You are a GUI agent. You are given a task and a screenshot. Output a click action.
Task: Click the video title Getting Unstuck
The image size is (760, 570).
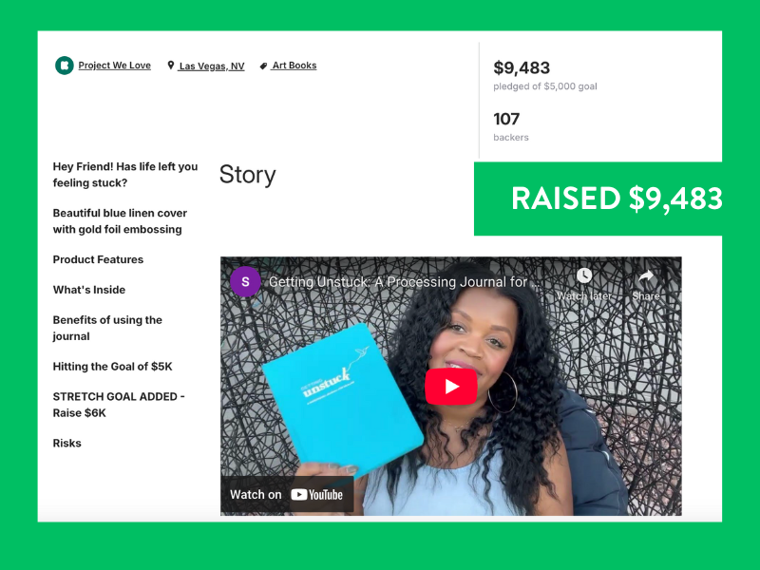(x=403, y=282)
